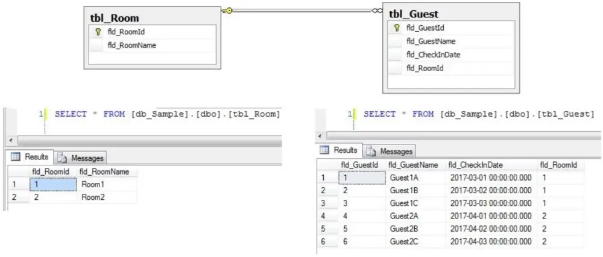Click the primary key icon of fld_GuestId
Screen dimensions: 603x257
[x=397, y=28]
